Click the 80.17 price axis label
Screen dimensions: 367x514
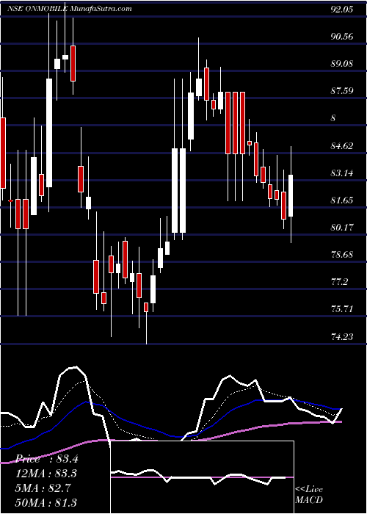click(x=342, y=227)
